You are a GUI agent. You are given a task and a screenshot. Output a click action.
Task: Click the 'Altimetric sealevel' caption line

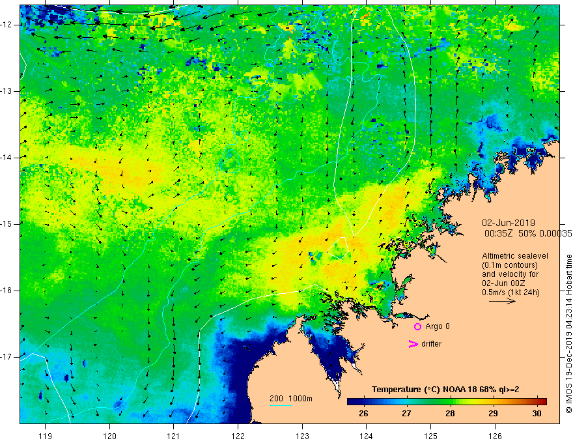[x=515, y=256]
